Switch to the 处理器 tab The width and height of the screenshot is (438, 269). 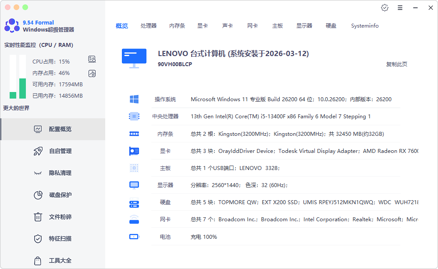tap(149, 26)
